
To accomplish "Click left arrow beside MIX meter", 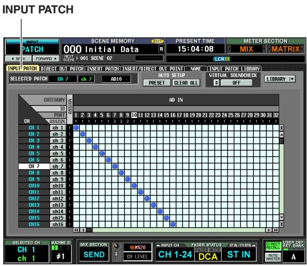I will [x=229, y=49].
